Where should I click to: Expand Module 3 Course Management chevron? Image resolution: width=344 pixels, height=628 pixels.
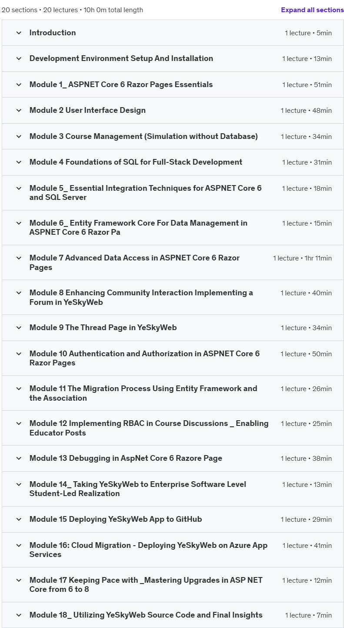(19, 136)
